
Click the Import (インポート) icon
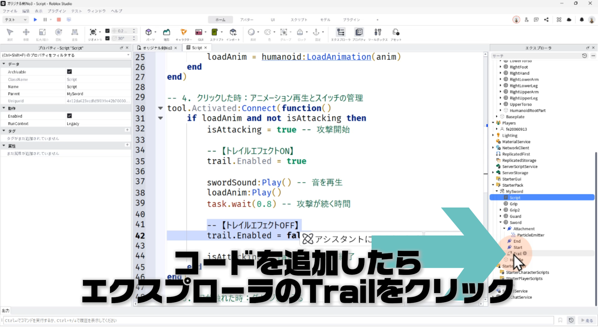click(x=233, y=32)
